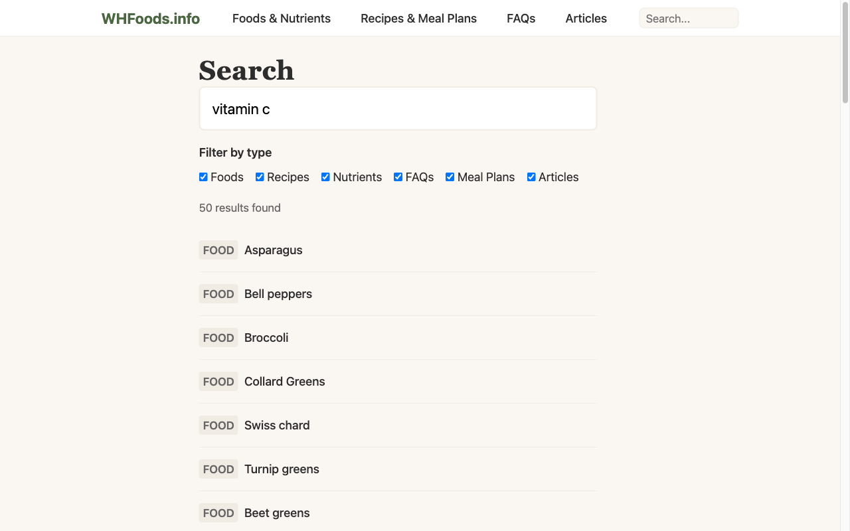Toggle the Nutrients filter
This screenshot has width=850, height=531.
click(x=325, y=177)
